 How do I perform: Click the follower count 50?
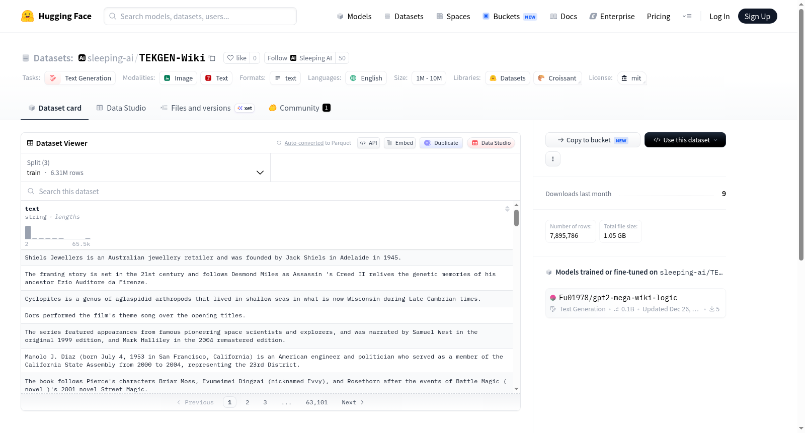point(342,58)
